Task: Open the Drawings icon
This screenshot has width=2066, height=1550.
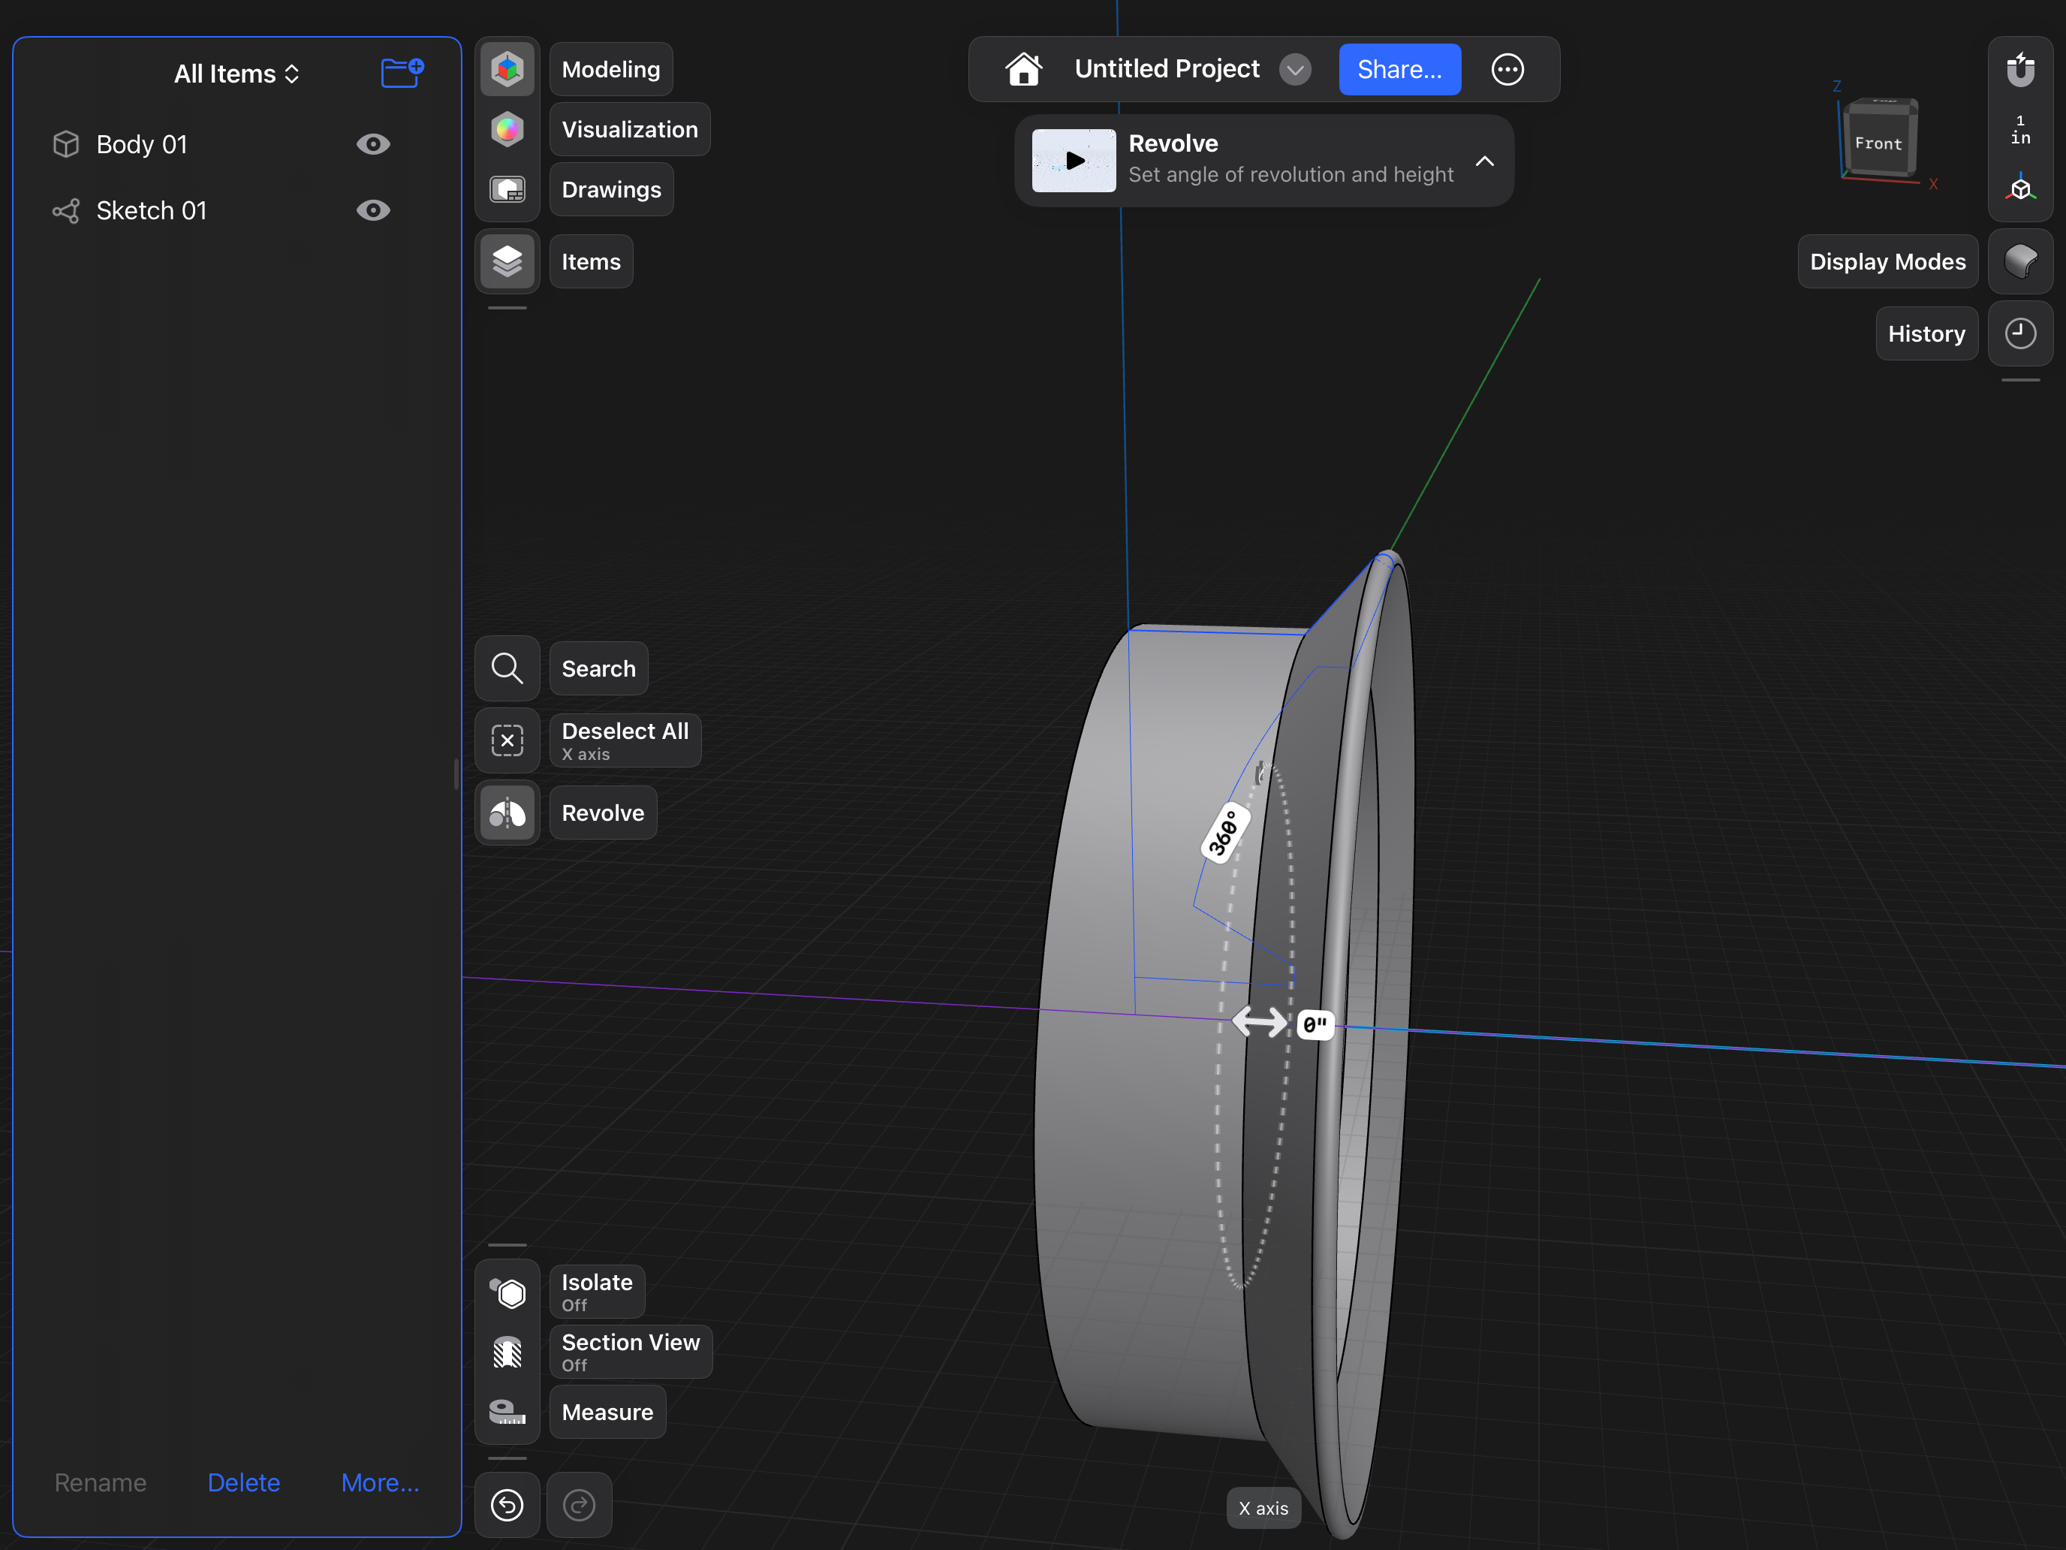Action: 507,190
